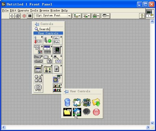
Task: Select the house icon user control
Action: pos(77,112)
